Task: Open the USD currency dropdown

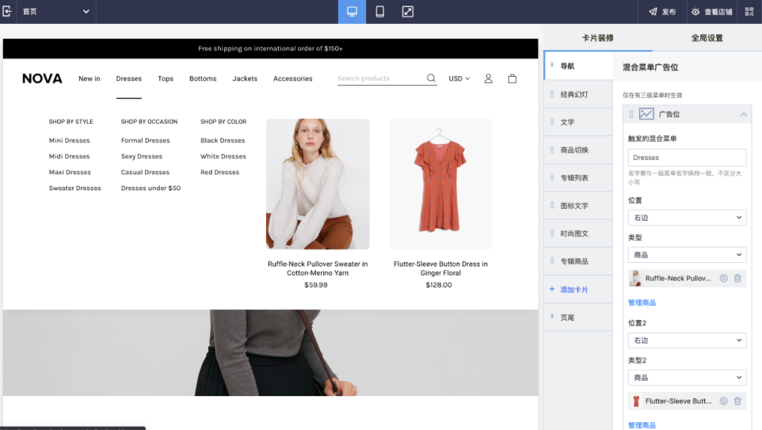Action: 459,79
